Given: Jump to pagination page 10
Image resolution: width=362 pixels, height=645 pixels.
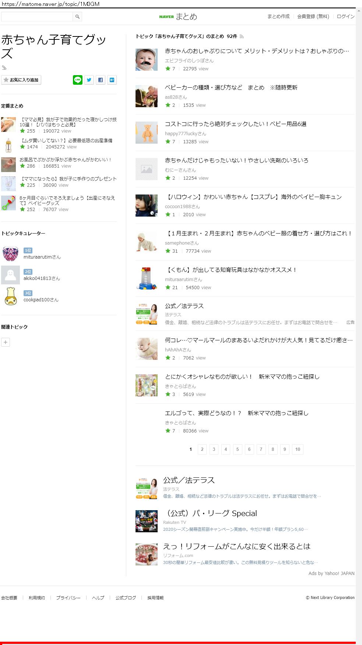Looking at the screenshot, I should 298,449.
